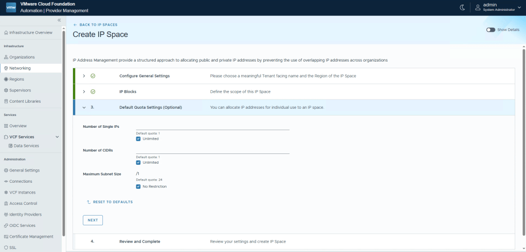The height and width of the screenshot is (252, 526).
Task: Expand the IP Blocks step
Action: (x=84, y=92)
